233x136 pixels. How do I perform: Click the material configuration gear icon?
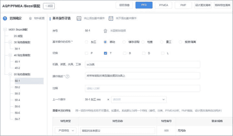[x=30, y=18]
